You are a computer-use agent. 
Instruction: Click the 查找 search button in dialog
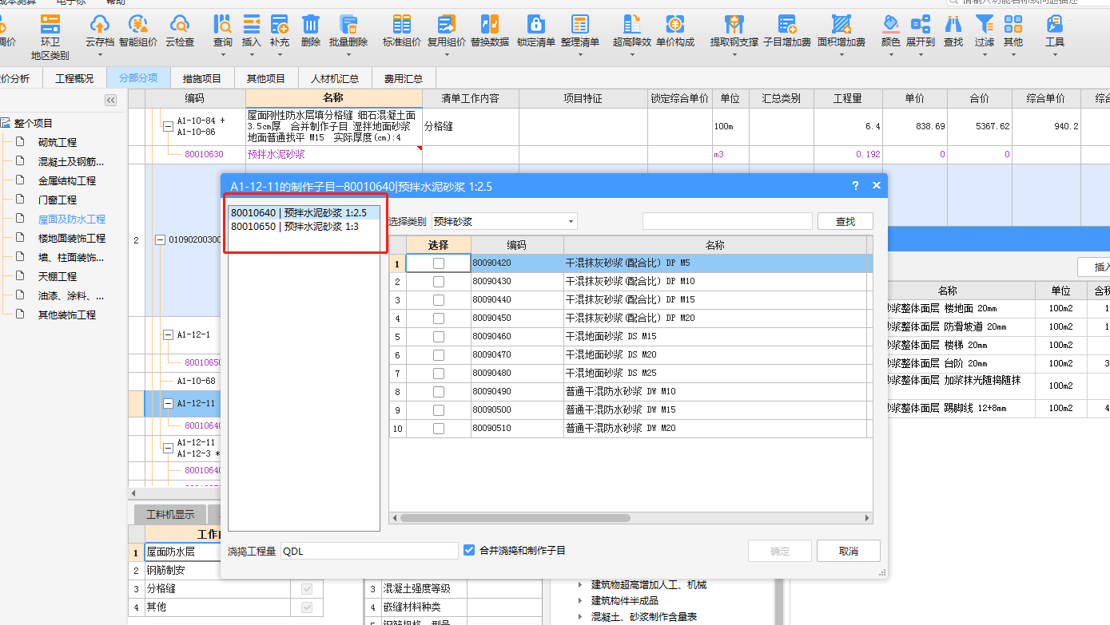pos(845,221)
